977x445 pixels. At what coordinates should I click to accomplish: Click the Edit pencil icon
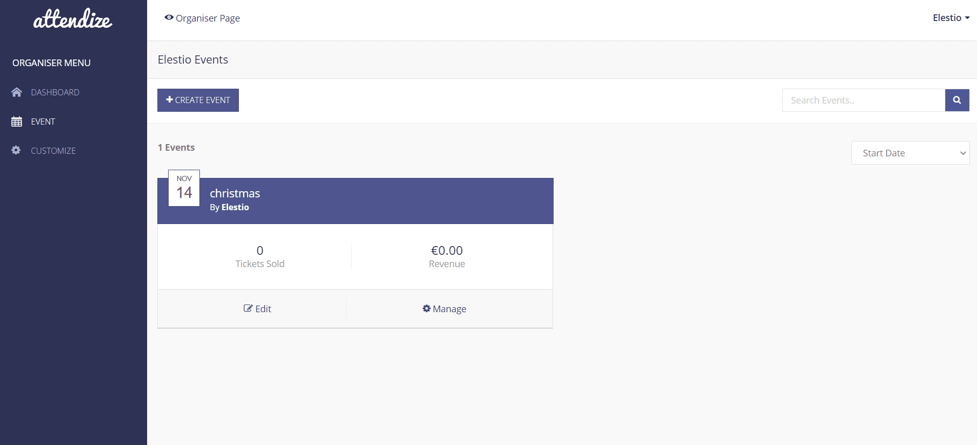coord(248,308)
